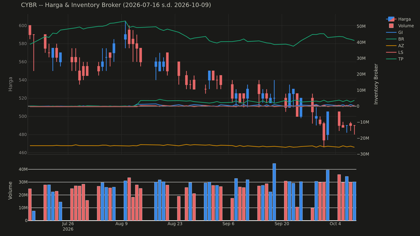Click the Volume y-axis title

tap(10, 190)
